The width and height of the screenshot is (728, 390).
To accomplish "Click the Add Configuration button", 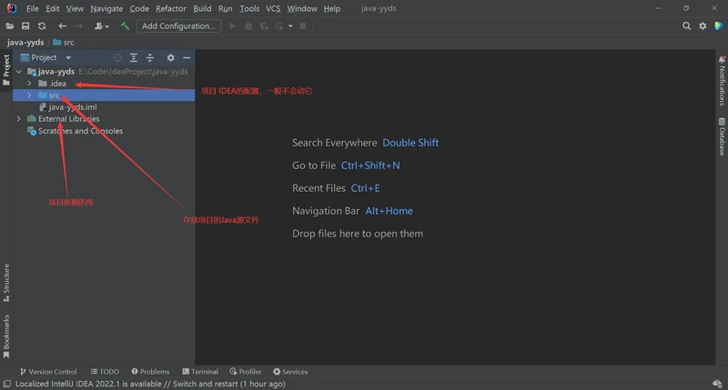I will pyautogui.click(x=178, y=26).
